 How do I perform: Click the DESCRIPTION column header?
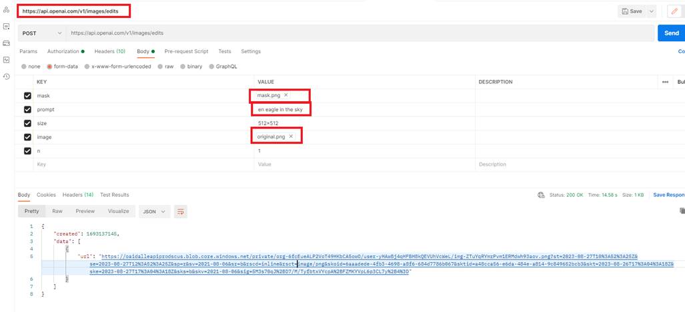(x=496, y=82)
